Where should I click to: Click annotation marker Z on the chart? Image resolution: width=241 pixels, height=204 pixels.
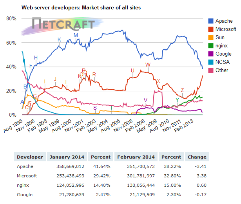[182, 90]
